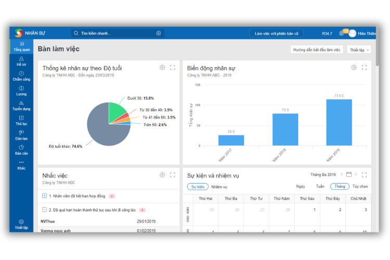390x260 pixels.
Task: Click the Năm 2019 bar in chart
Action: point(339,122)
